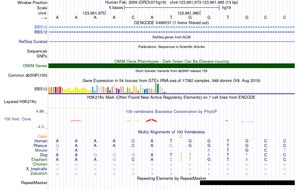The width and height of the screenshot is (295, 190).
Task: Click the tallest gray bar in GTEx chart
Action: (x=156, y=88)
